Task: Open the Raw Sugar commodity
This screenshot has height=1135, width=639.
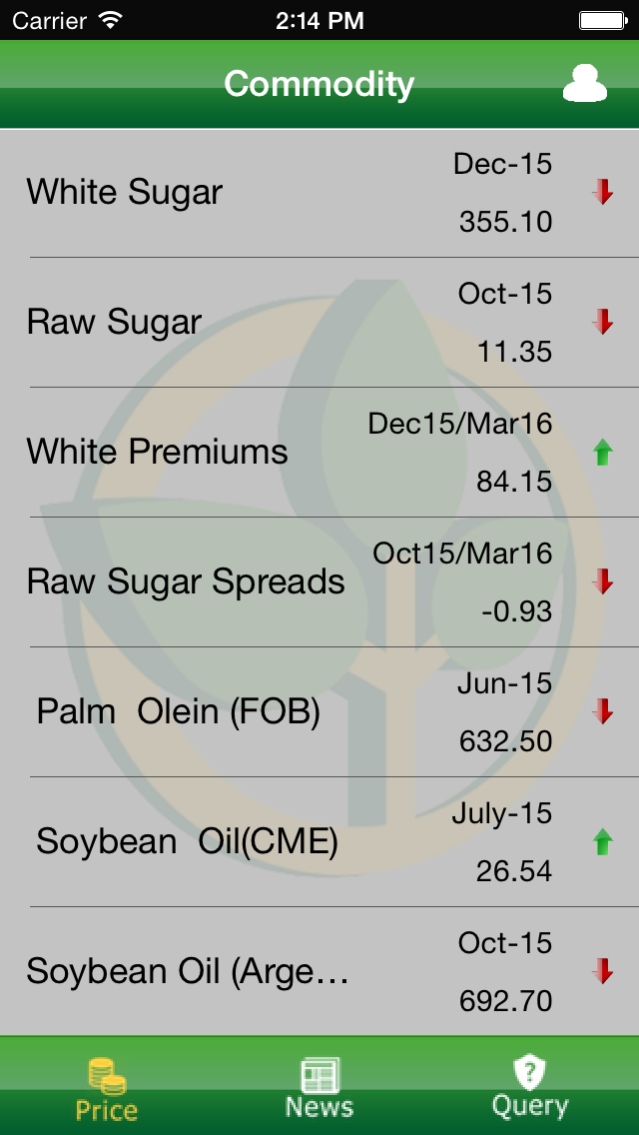Action: click(115, 322)
